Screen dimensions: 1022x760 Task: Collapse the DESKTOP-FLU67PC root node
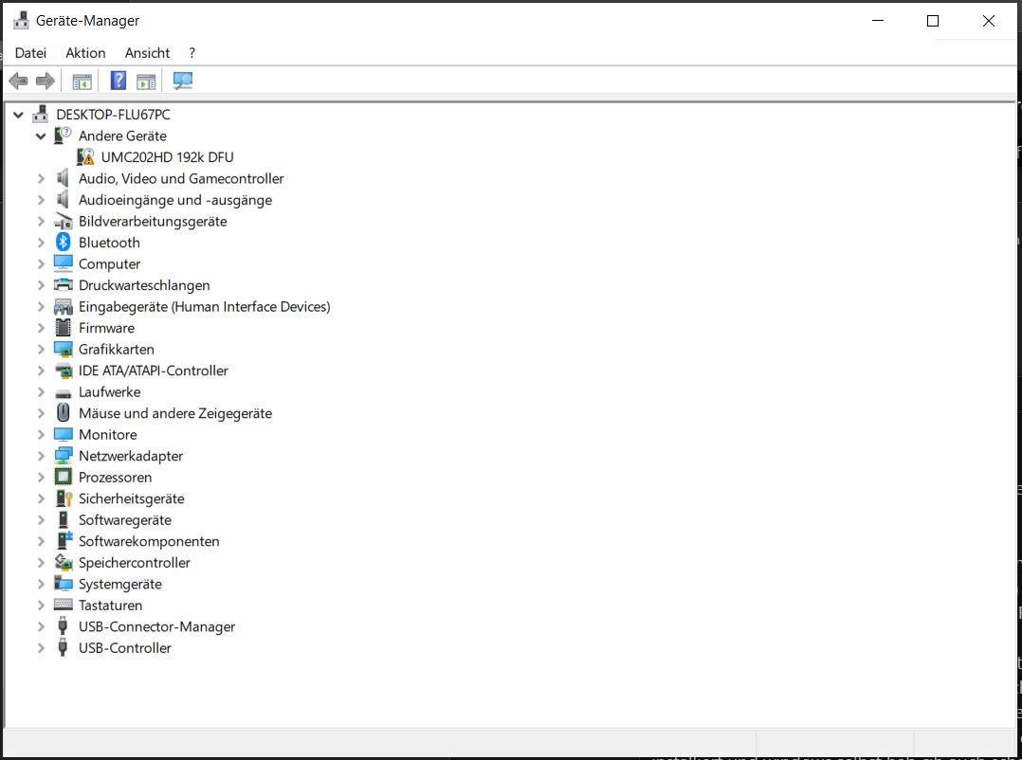18,116
